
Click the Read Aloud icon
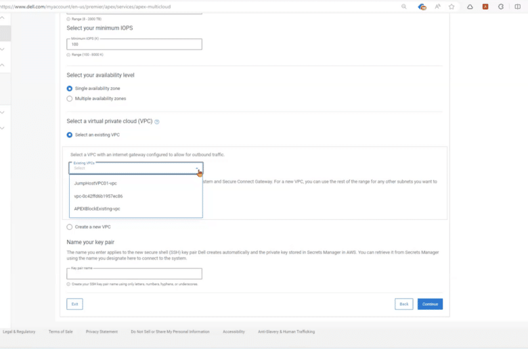click(438, 6)
